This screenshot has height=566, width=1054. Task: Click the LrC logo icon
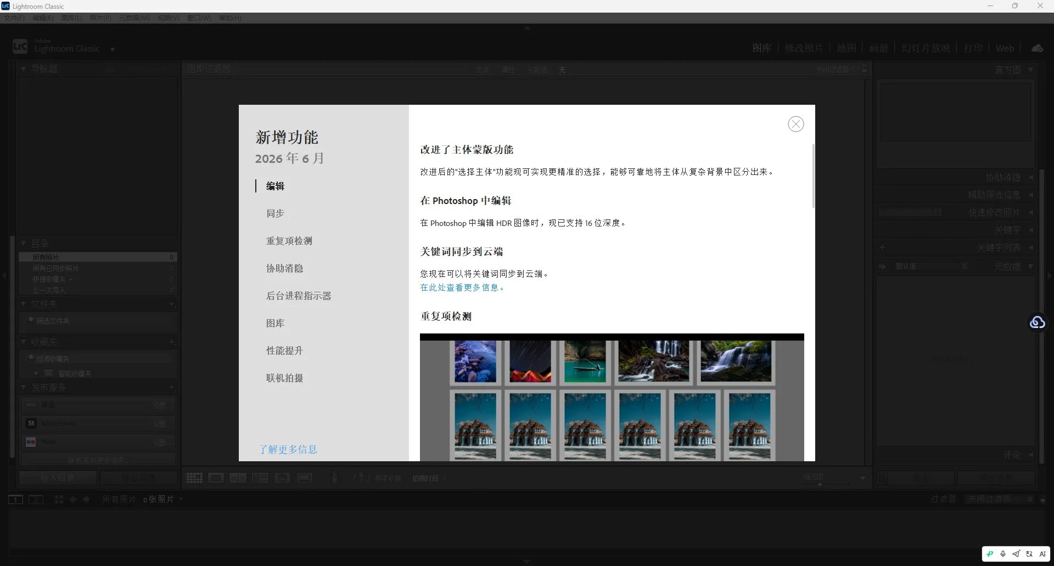[x=20, y=47]
